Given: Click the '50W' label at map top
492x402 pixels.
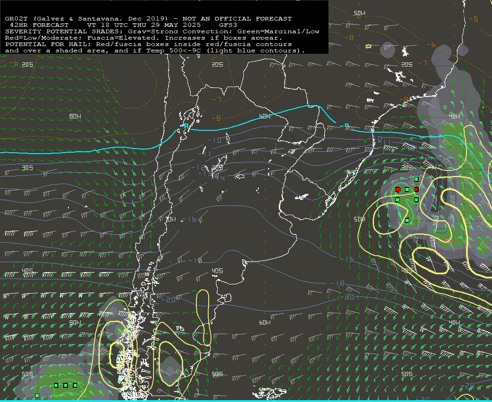Looking at the screenshot, I should point(359,13).
